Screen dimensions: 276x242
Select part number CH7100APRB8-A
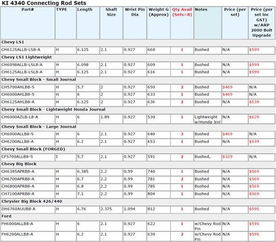18,194
